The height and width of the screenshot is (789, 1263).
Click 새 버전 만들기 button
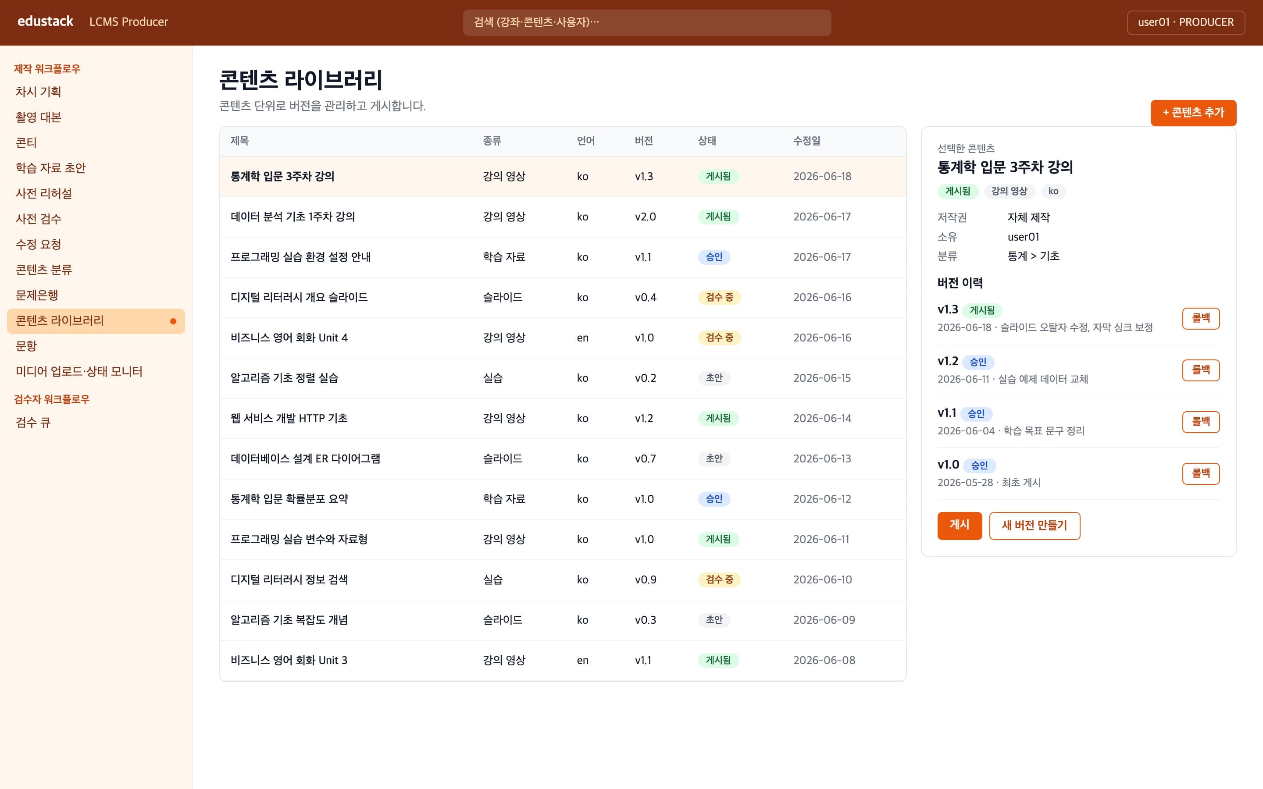tap(1035, 526)
